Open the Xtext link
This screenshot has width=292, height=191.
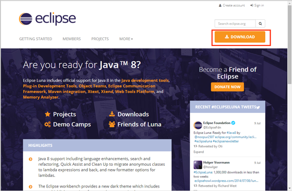click(x=93, y=92)
